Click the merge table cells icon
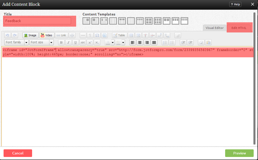Screen dimensions: 258x160 coord(167,35)
